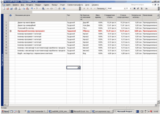Open the Окно menu
This screenshot has height=114, width=160.
(x=87, y=5)
